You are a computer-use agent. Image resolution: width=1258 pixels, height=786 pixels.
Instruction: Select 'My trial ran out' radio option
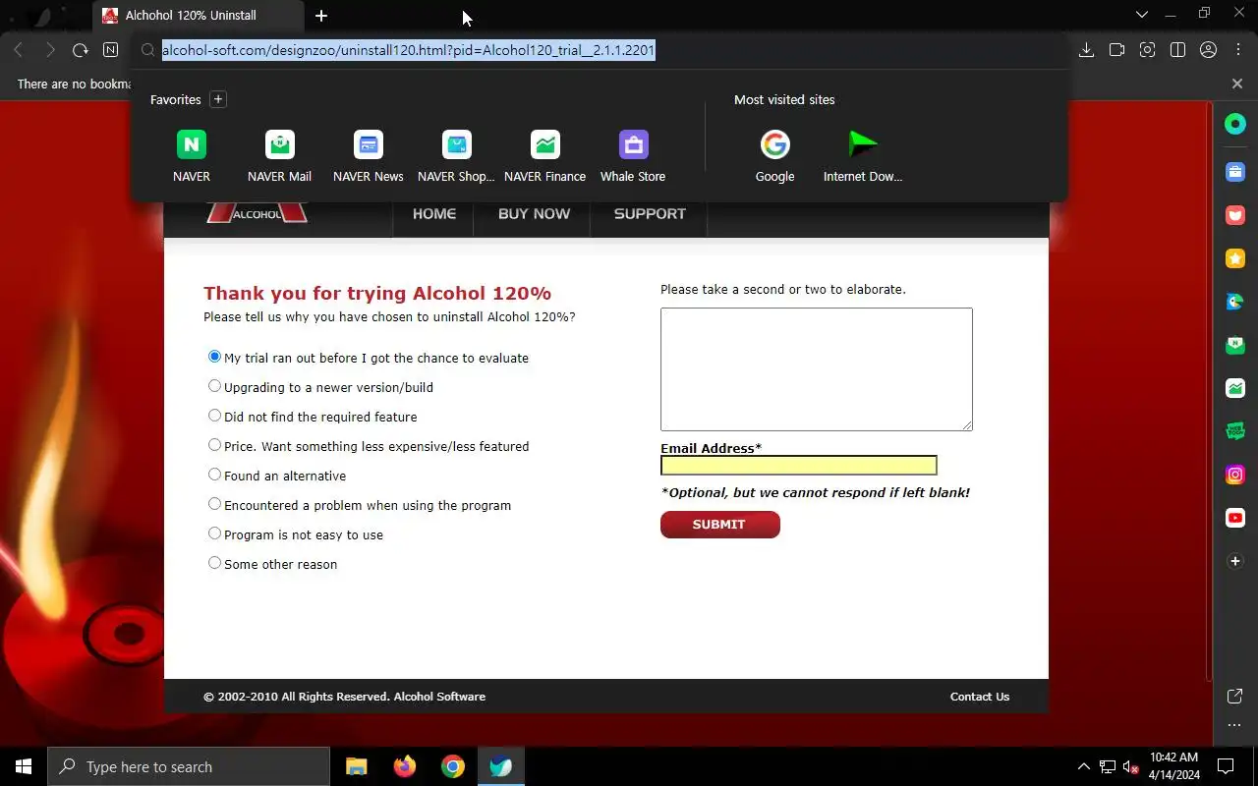coord(214,357)
